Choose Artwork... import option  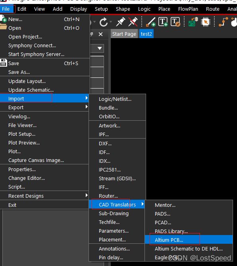(118, 126)
